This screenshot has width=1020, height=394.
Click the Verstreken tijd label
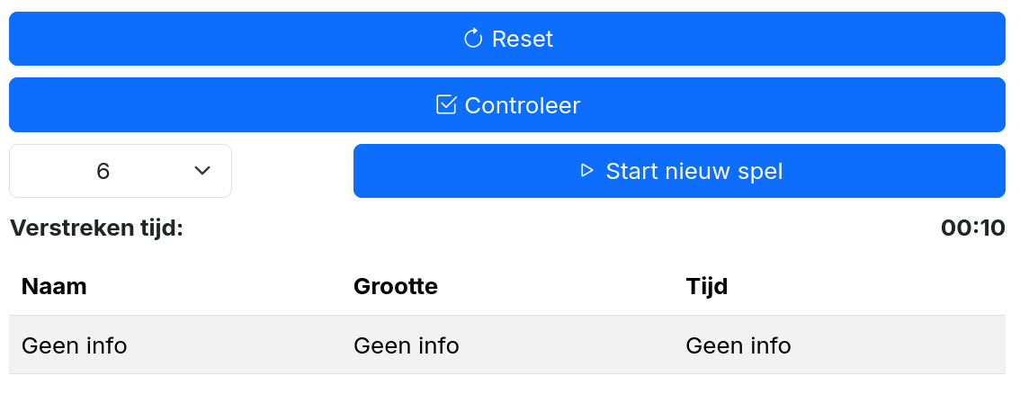click(x=97, y=228)
